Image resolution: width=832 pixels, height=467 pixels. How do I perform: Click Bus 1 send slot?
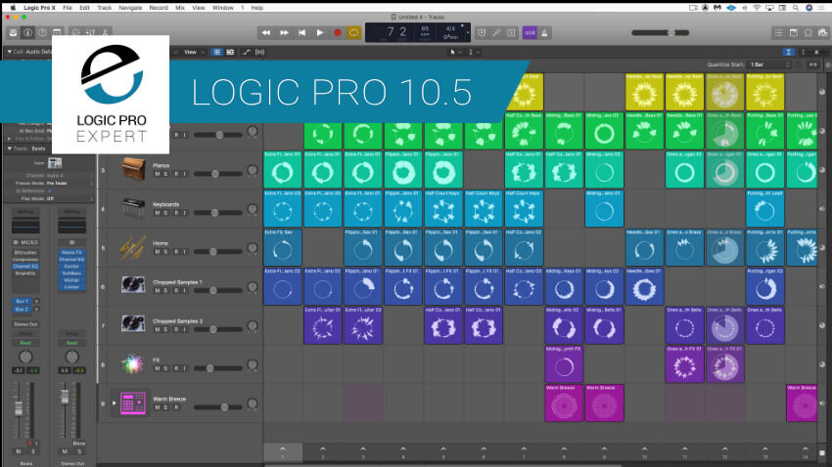tap(22, 301)
